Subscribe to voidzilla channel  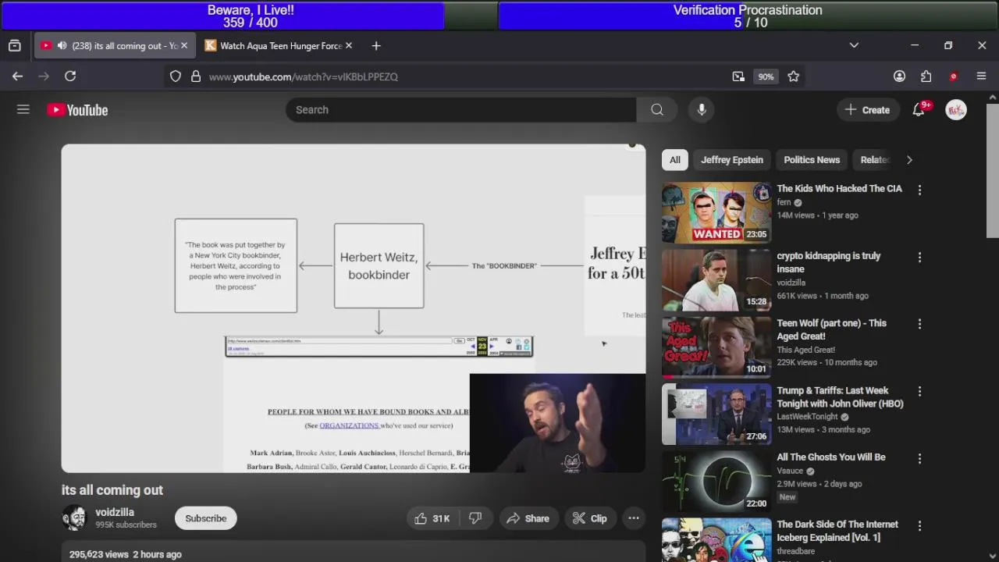pyautogui.click(x=206, y=518)
